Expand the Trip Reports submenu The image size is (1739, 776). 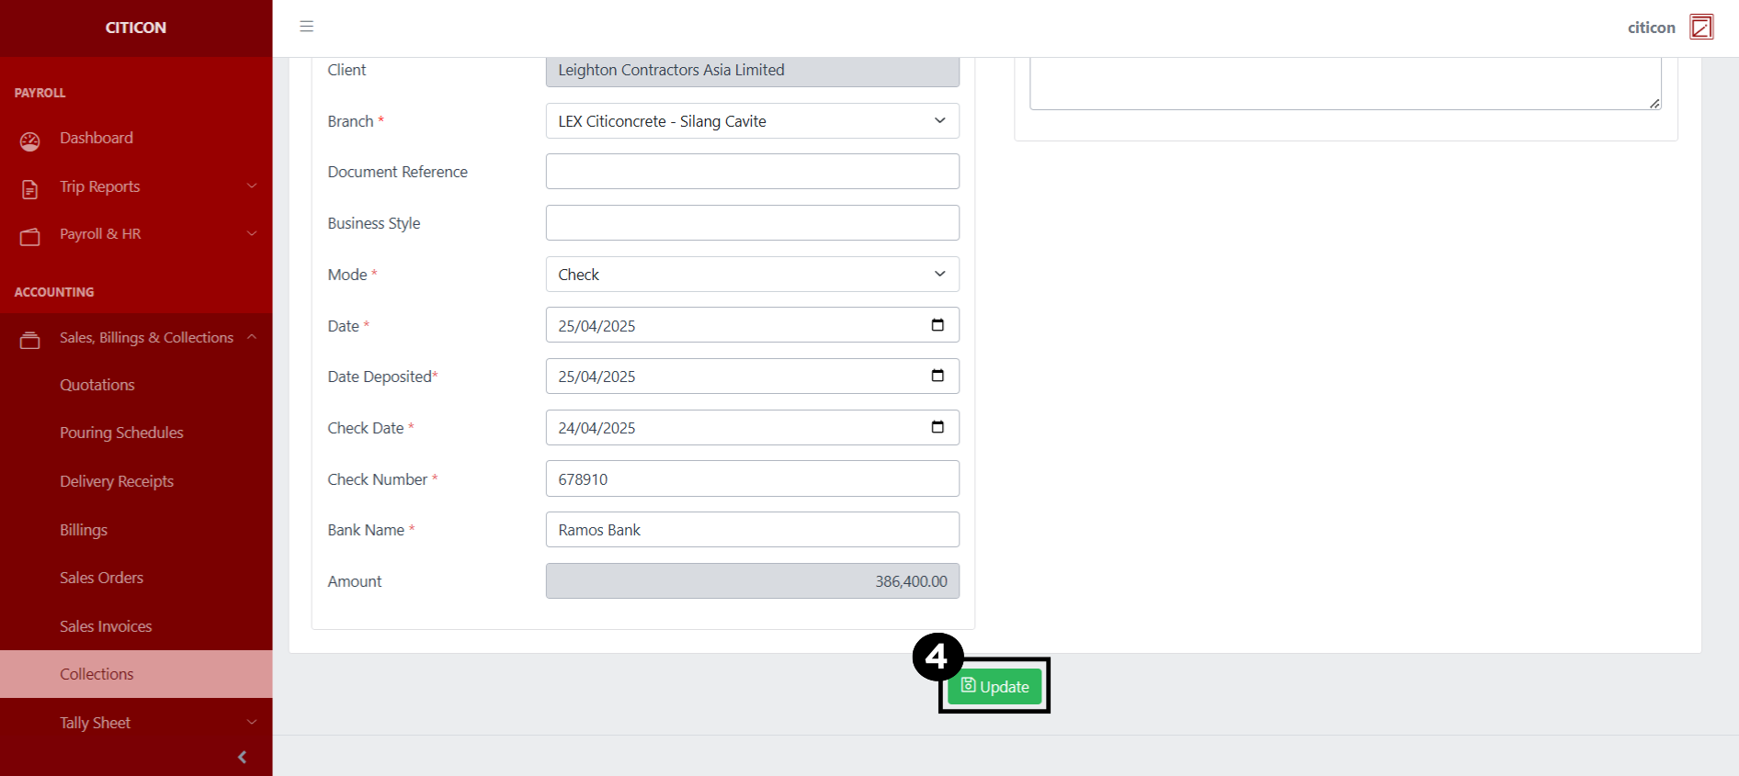[x=251, y=186]
